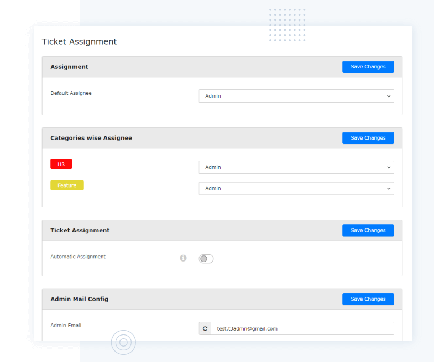The width and height of the screenshot is (434, 362).
Task: Select the yellow Feature category tag
Action: (x=67, y=185)
